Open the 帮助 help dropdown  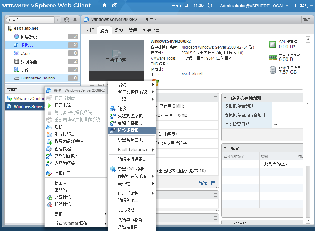[x=306, y=6]
